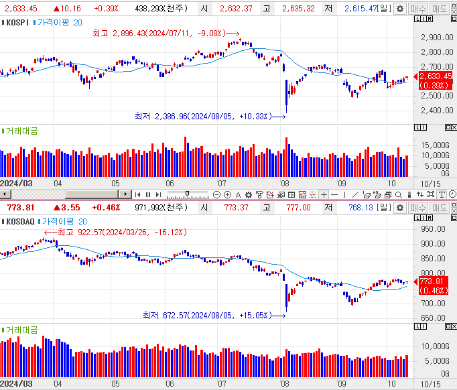Pause the chart replay
Viewport: 457px width, 390px height.
(x=148, y=195)
